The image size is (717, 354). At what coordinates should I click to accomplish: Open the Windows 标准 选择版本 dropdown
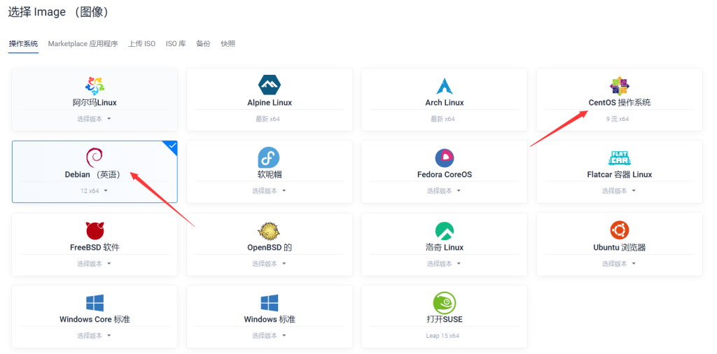click(270, 335)
